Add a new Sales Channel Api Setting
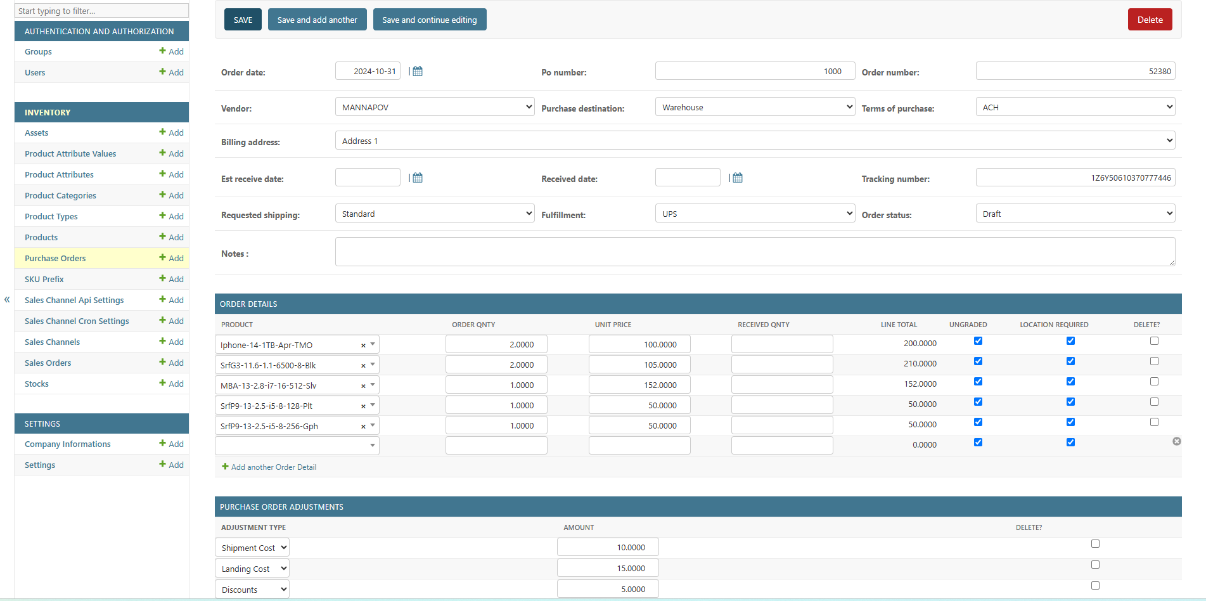The width and height of the screenshot is (1206, 601). pyautogui.click(x=171, y=300)
